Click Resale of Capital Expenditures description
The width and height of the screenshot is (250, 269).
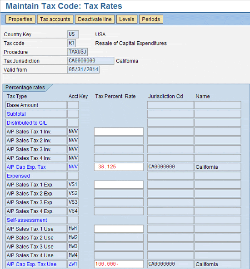131,43
